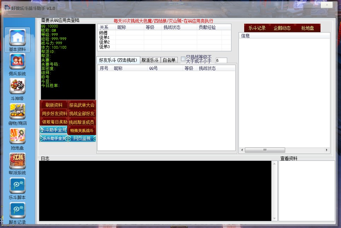Click inside the 查看资料 box
The width and height of the screenshot is (341, 228).
point(307,191)
